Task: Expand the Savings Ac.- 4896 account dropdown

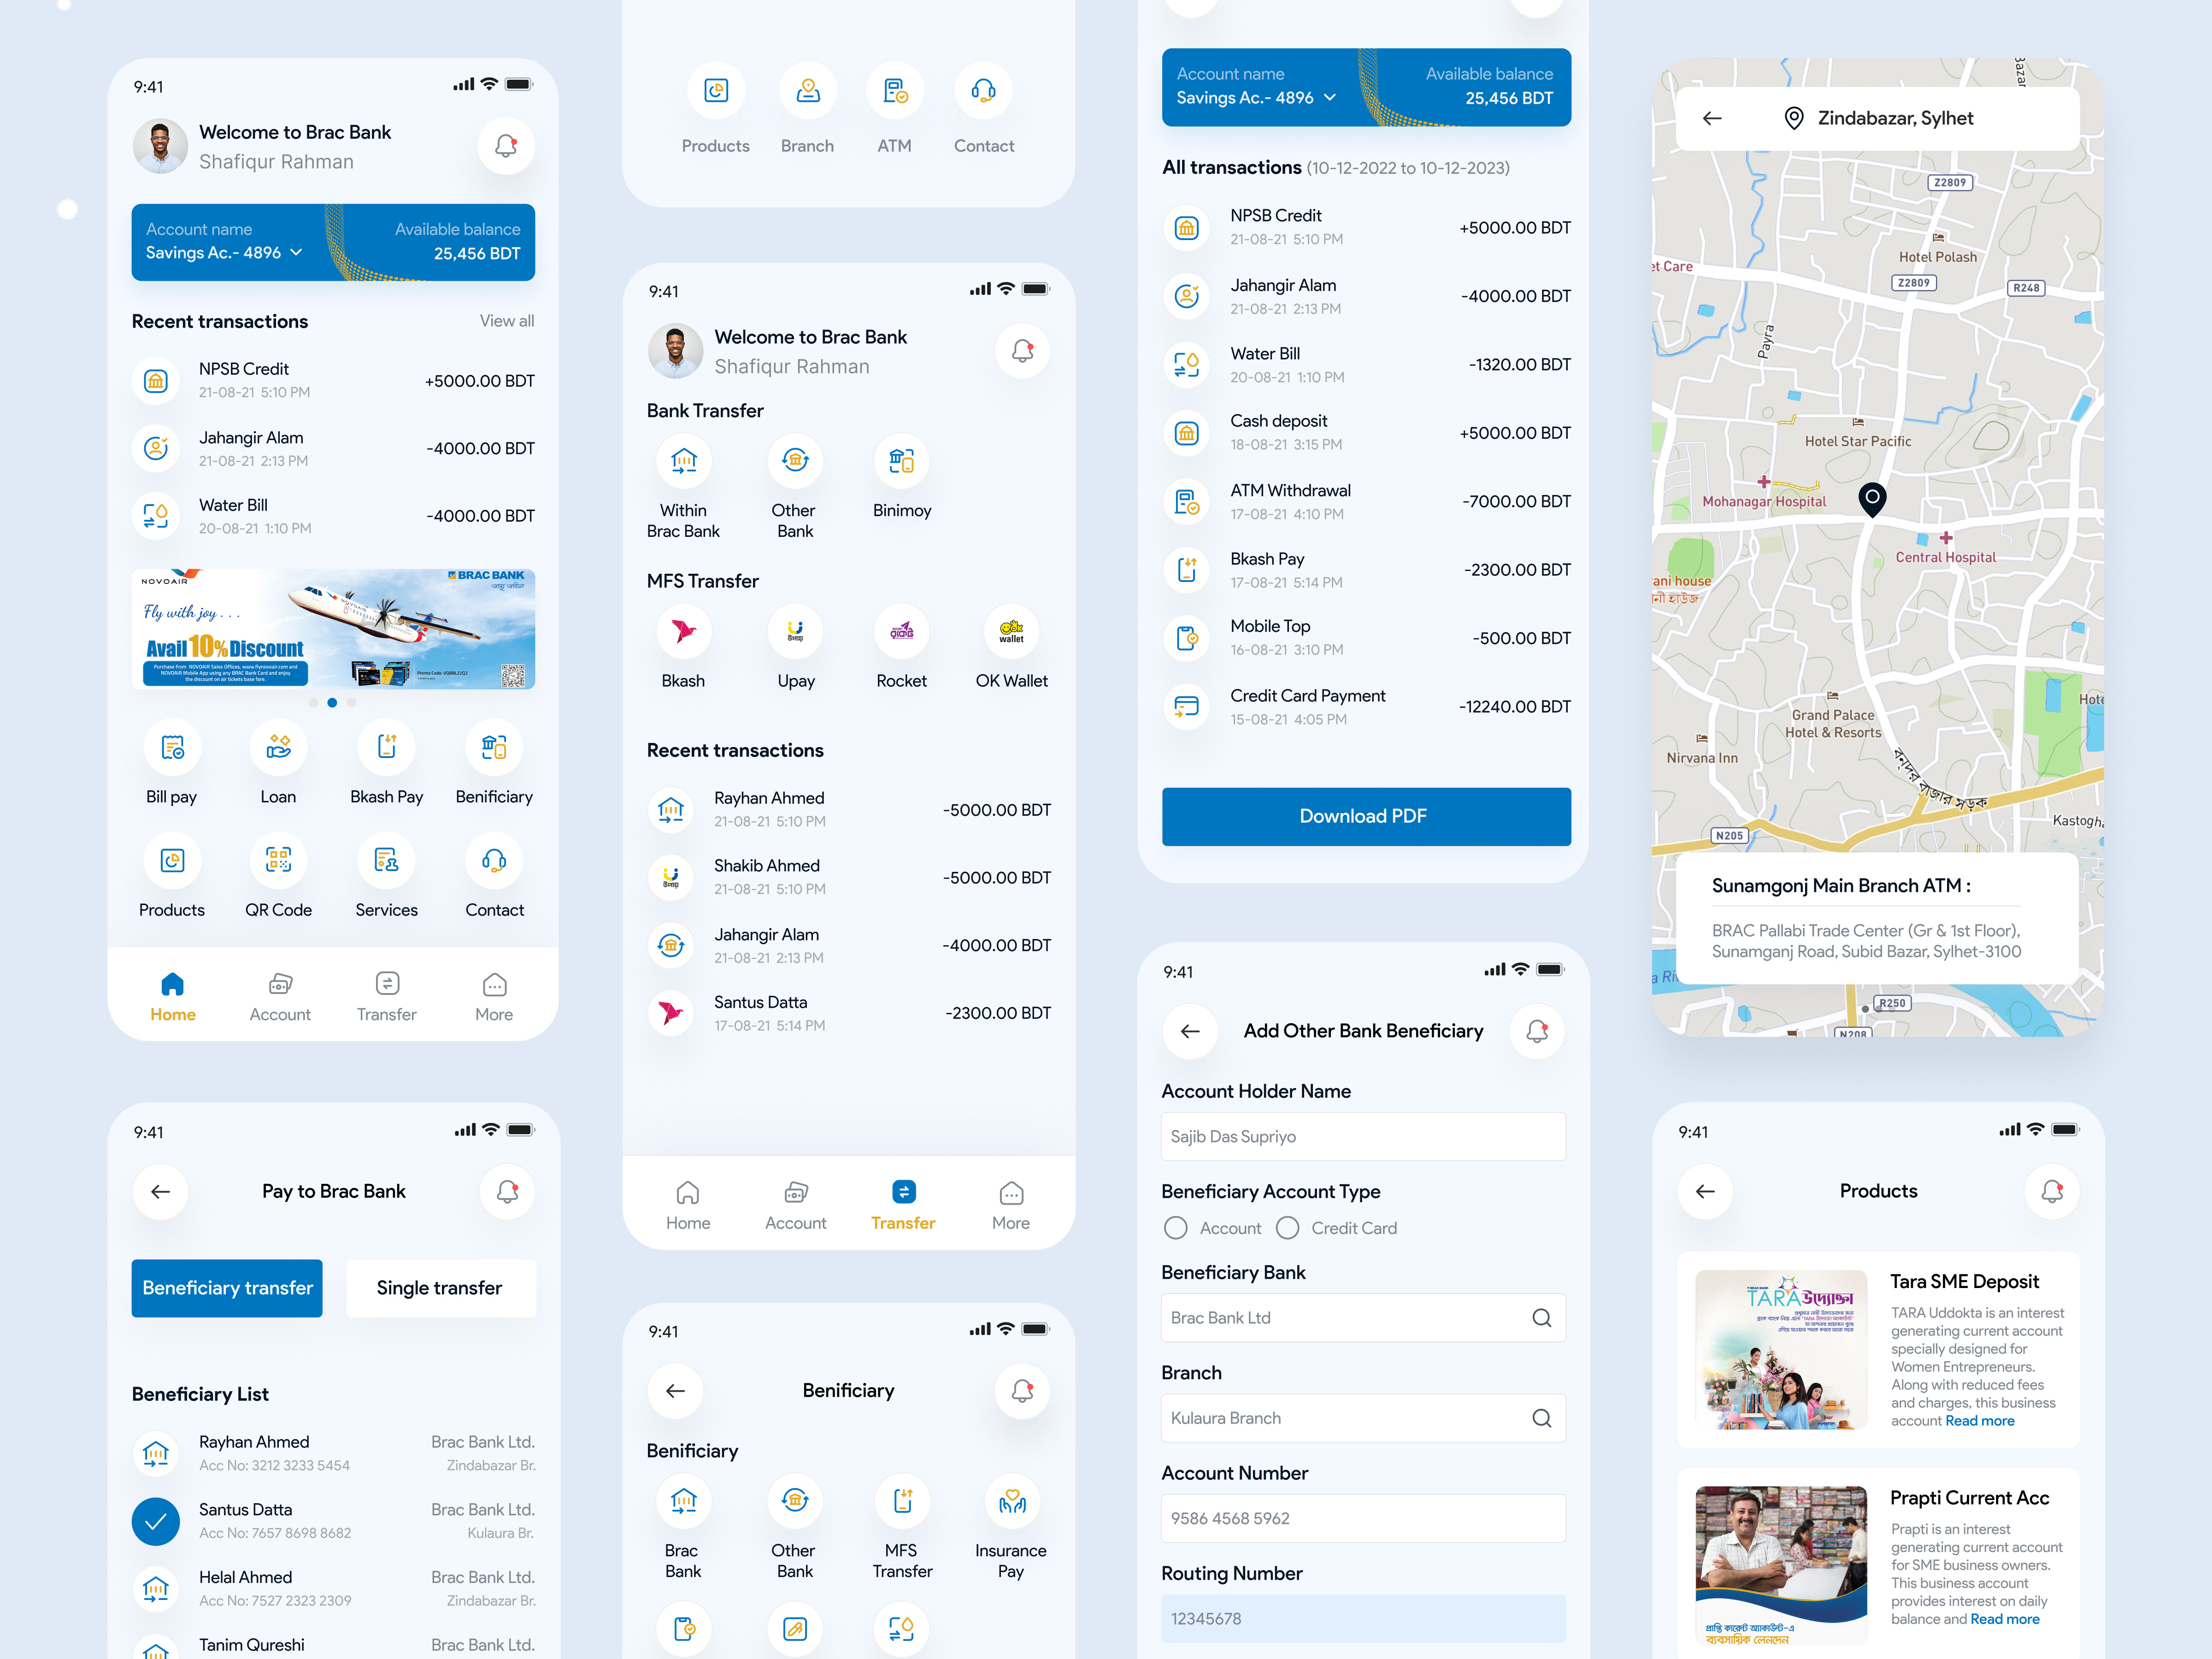Action: point(296,253)
